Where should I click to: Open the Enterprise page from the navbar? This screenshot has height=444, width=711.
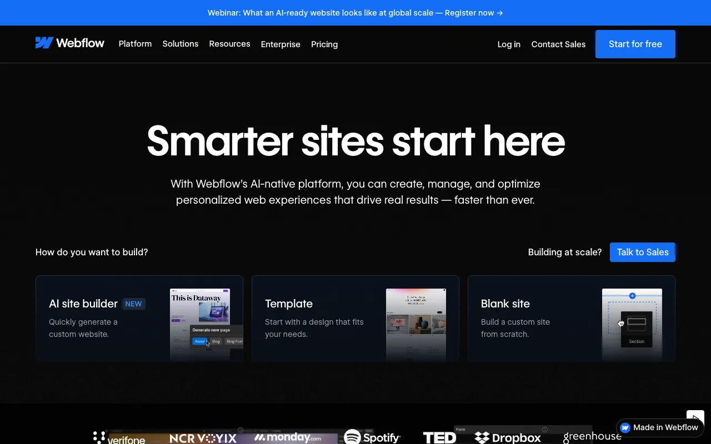[x=281, y=44]
